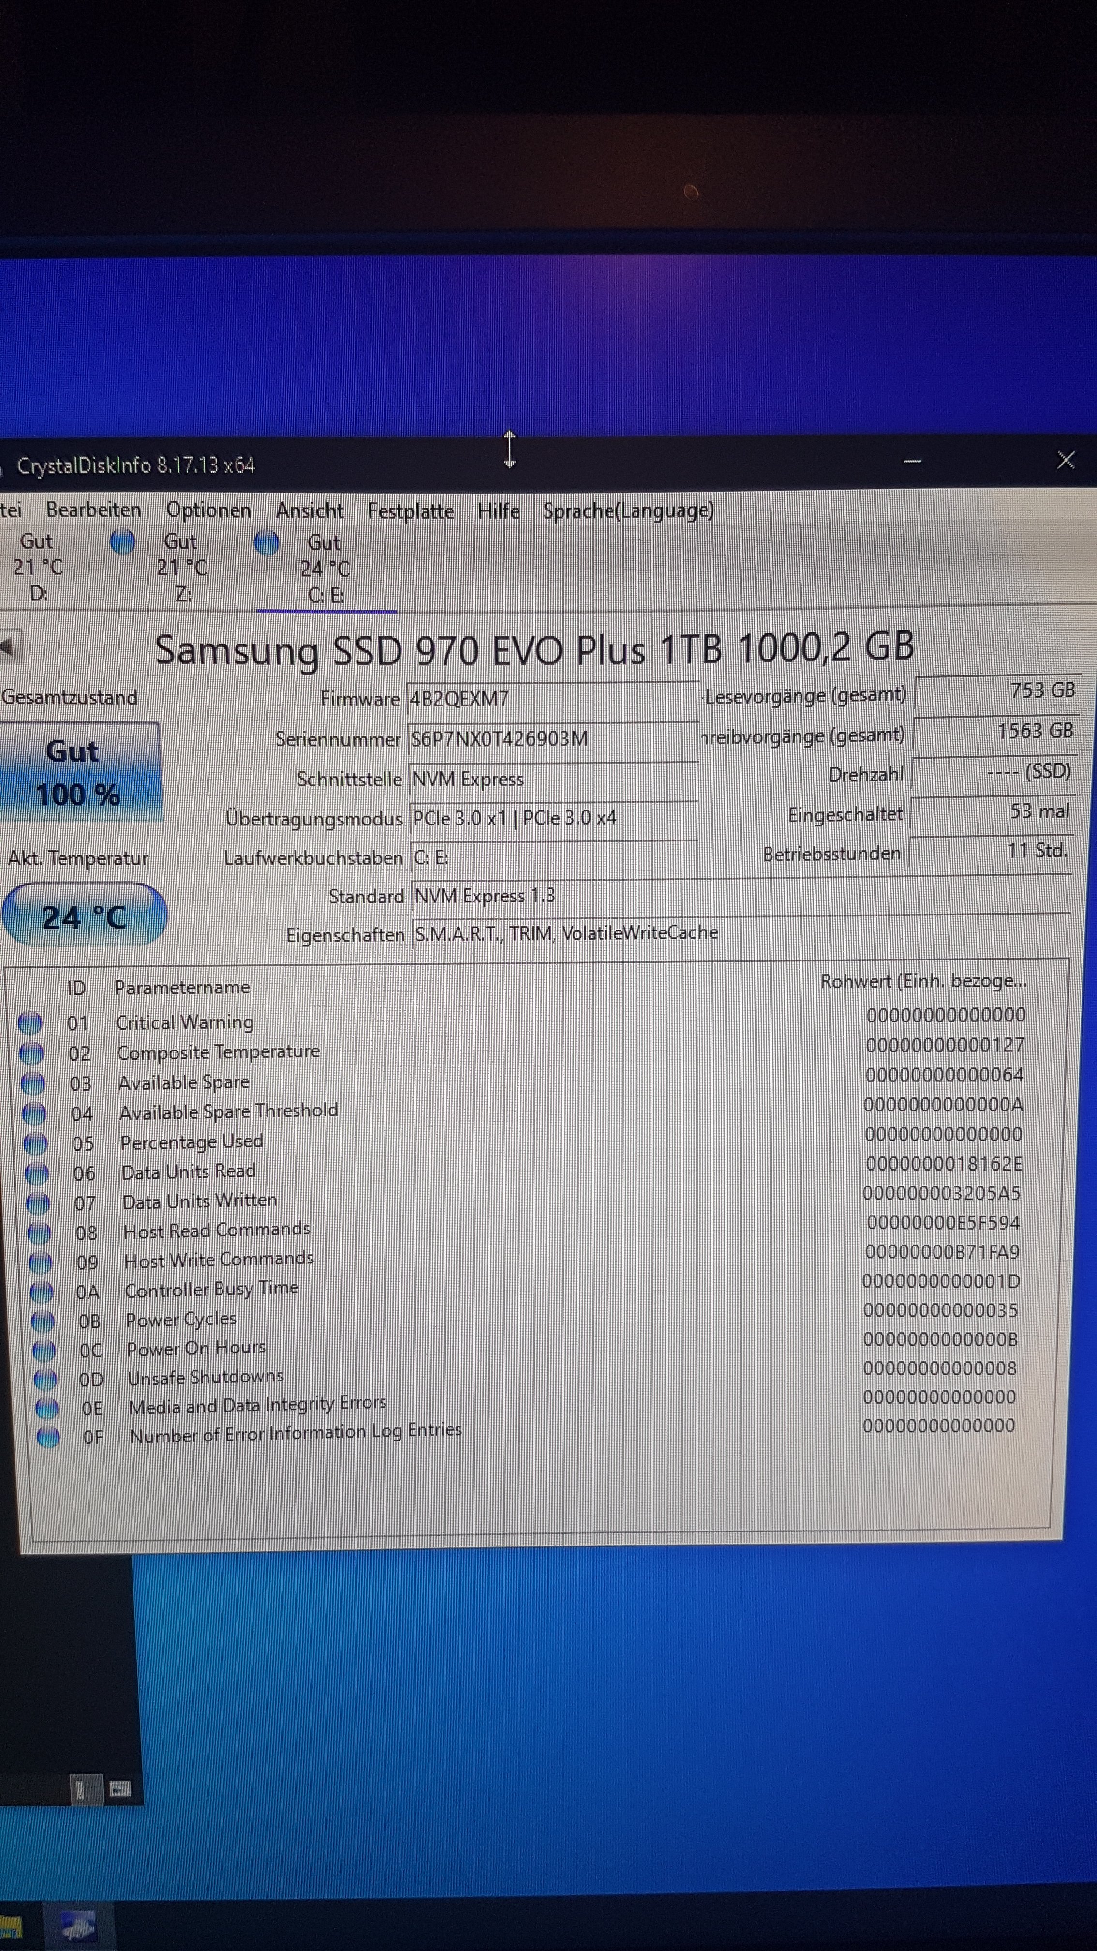Select the Power Cycles parameter name
Viewport: 1097px width, 1951px height.
[181, 1319]
